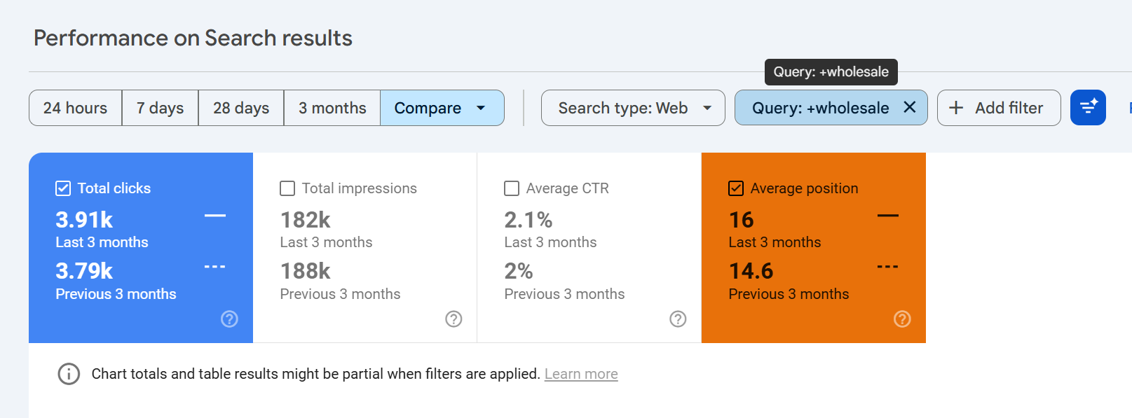The height and width of the screenshot is (418, 1132).
Task: Enable the Average CTR checkbox
Action: coord(512,188)
